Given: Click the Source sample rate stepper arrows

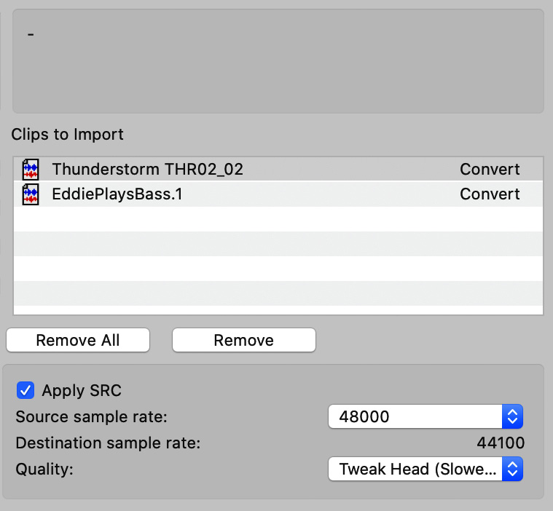Looking at the screenshot, I should 512,416.
